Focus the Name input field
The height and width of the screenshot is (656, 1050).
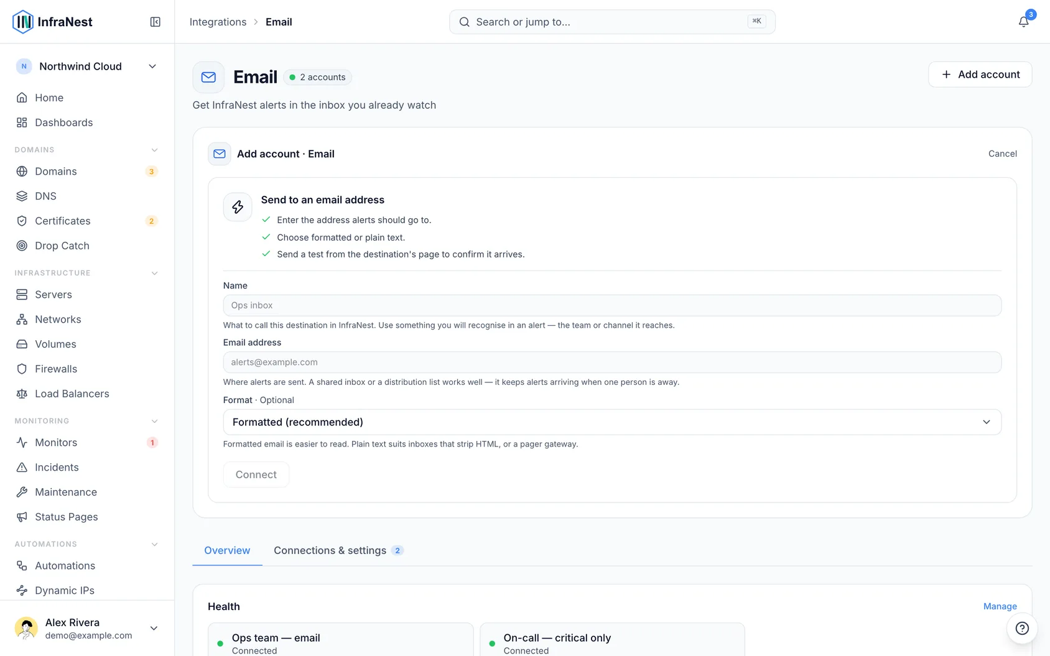612,305
